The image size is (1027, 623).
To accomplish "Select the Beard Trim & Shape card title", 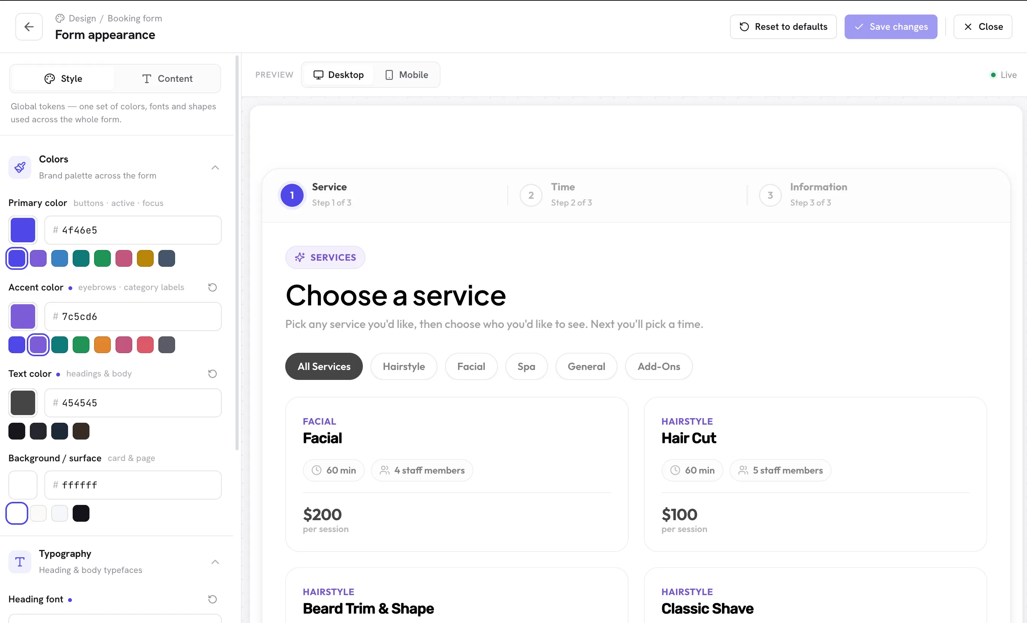I will pyautogui.click(x=368, y=608).
